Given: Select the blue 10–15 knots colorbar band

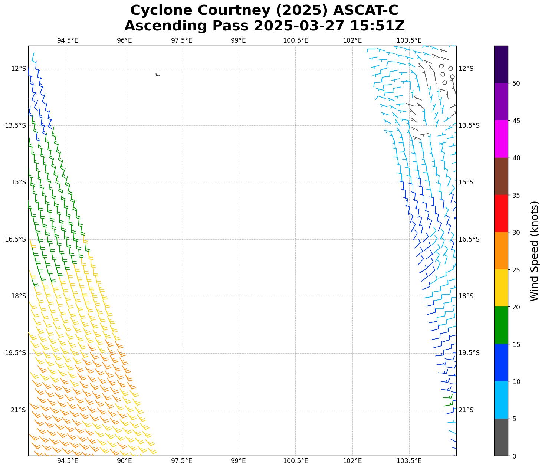Looking at the screenshot, I should tap(501, 363).
